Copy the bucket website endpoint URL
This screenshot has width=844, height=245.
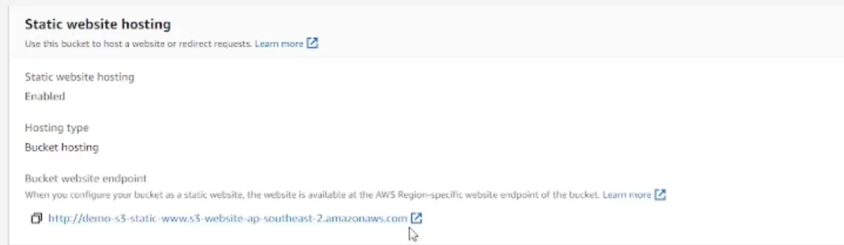[37, 218]
